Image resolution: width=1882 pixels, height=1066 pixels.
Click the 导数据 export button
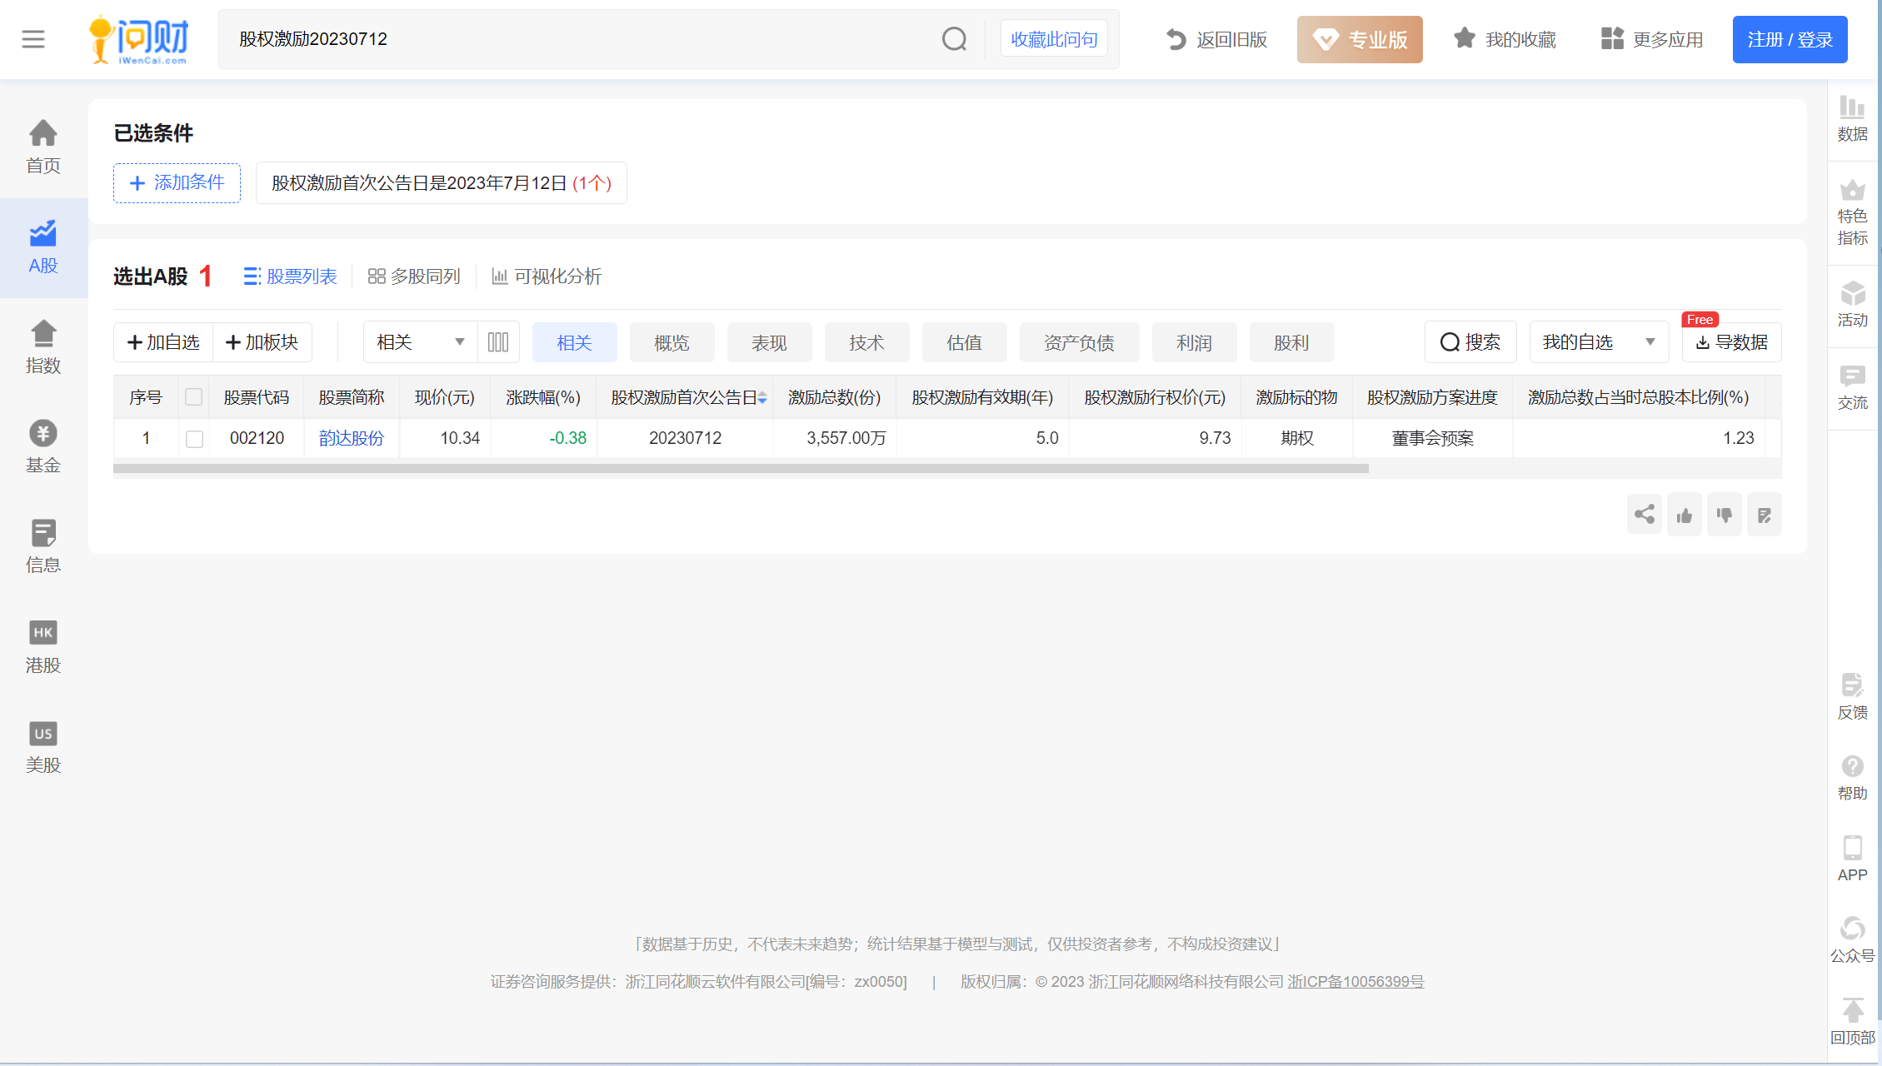(x=1732, y=342)
